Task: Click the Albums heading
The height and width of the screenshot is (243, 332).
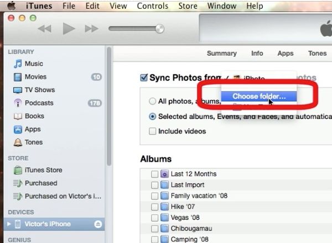Action: click(156, 159)
